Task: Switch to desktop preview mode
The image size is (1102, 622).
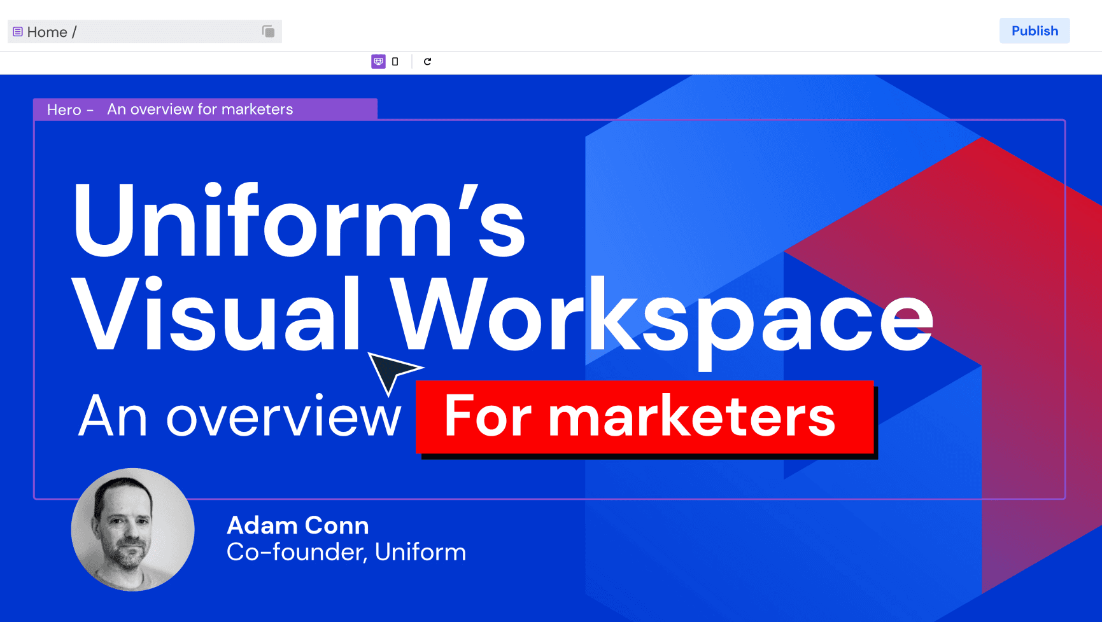Action: [378, 62]
